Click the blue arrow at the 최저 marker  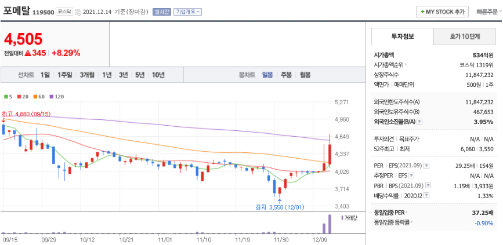click(280, 201)
